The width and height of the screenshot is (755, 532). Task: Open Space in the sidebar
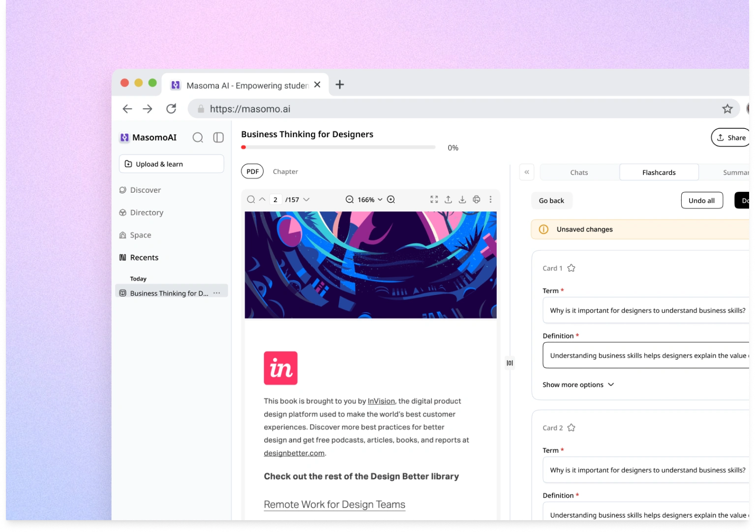coord(135,236)
